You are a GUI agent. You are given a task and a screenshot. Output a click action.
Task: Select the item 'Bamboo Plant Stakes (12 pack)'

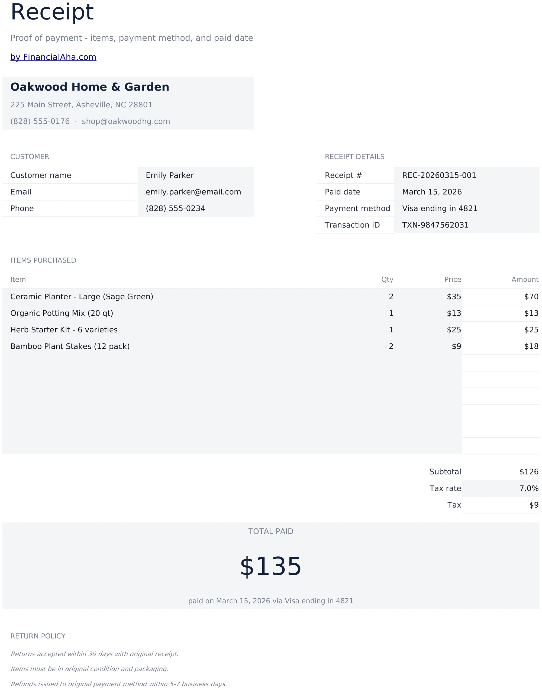pyautogui.click(x=70, y=346)
